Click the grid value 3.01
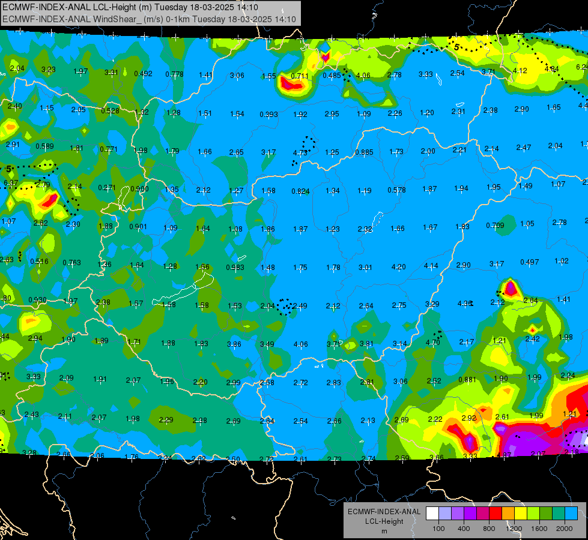 click(365, 267)
